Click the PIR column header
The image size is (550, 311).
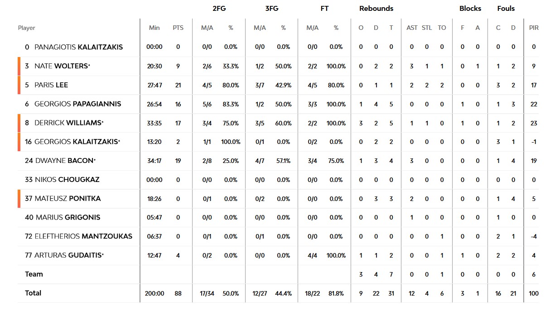534,28
